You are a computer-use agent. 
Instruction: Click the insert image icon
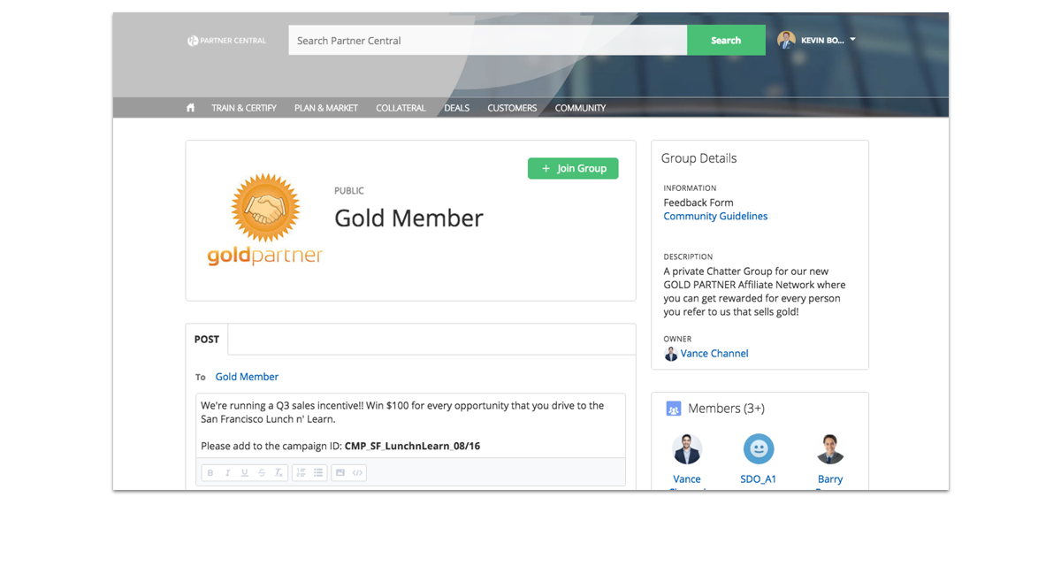(340, 473)
